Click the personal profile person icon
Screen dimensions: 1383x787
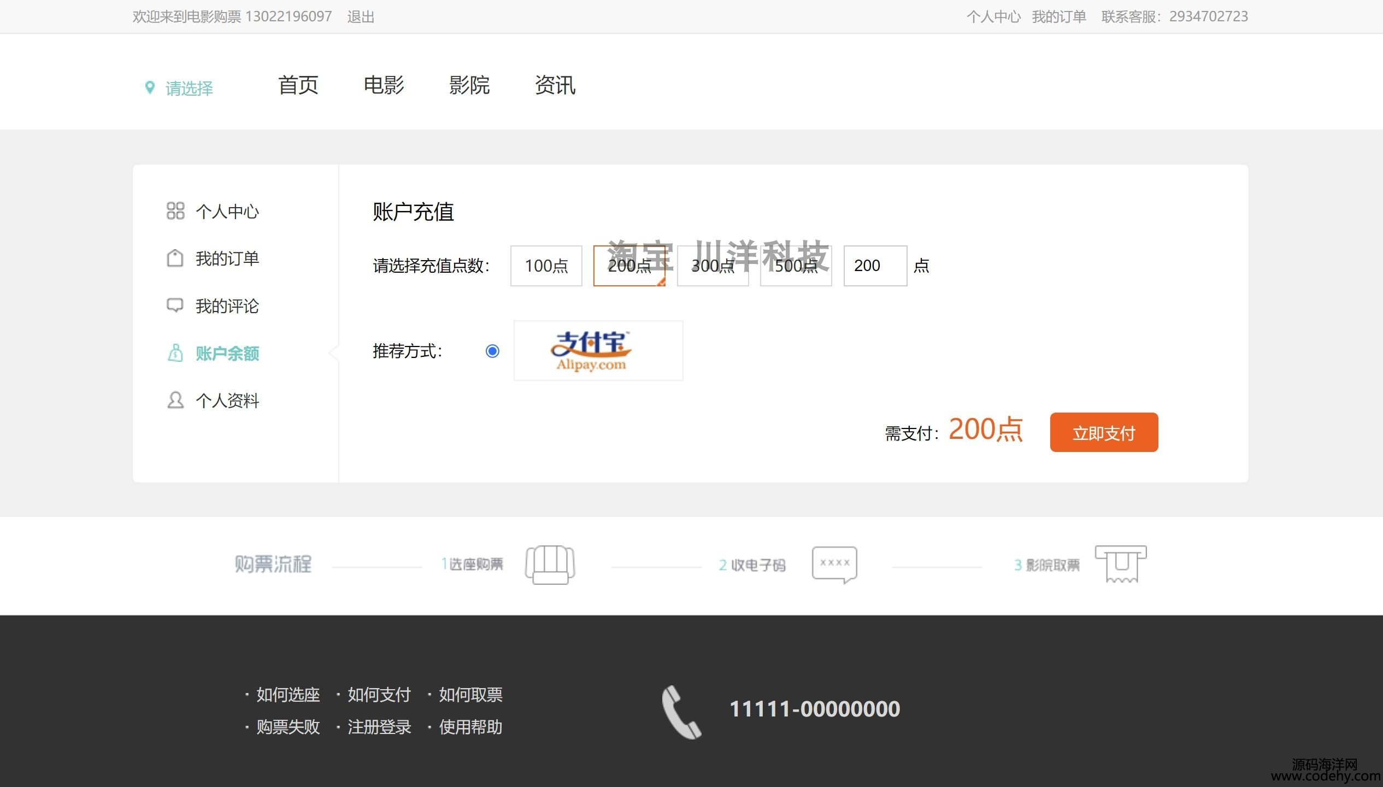click(175, 401)
